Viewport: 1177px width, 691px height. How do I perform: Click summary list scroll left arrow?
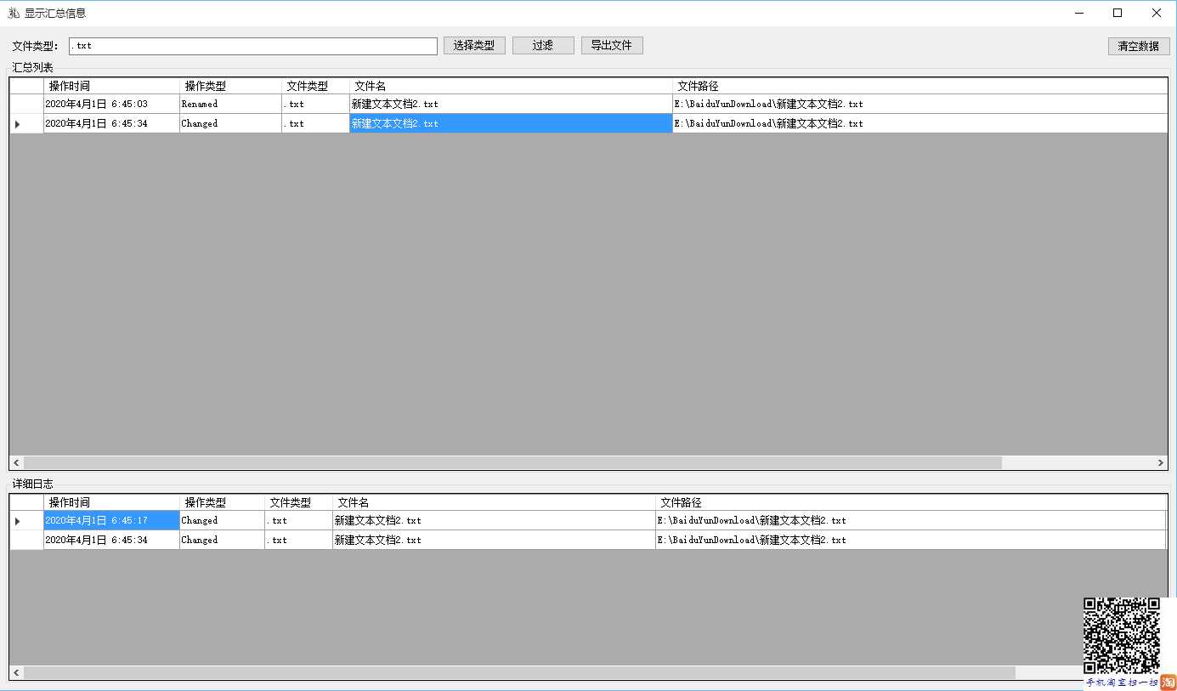pos(16,462)
